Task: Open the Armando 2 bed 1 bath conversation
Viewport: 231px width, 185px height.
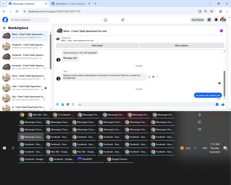Action: coord(24,67)
